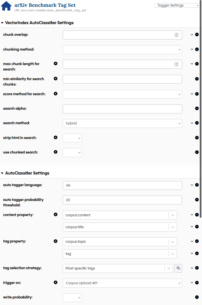Remove the write probability field
202x305 pixels.
[197, 297]
